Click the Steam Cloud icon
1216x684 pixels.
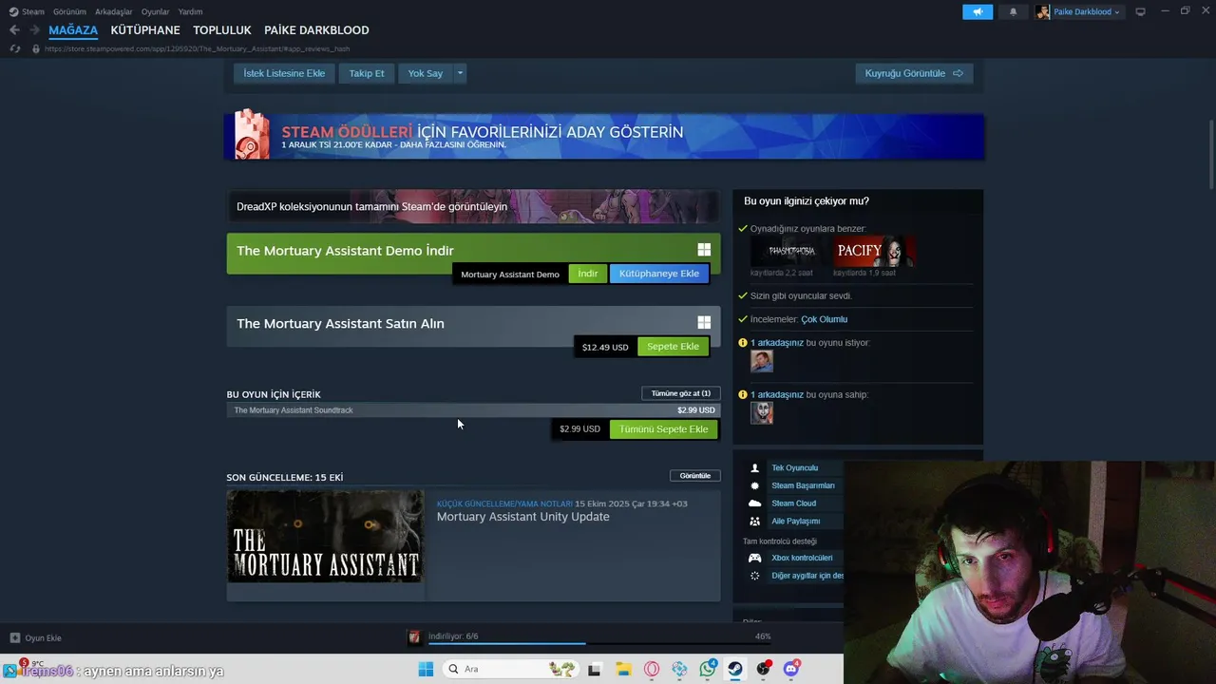click(754, 503)
